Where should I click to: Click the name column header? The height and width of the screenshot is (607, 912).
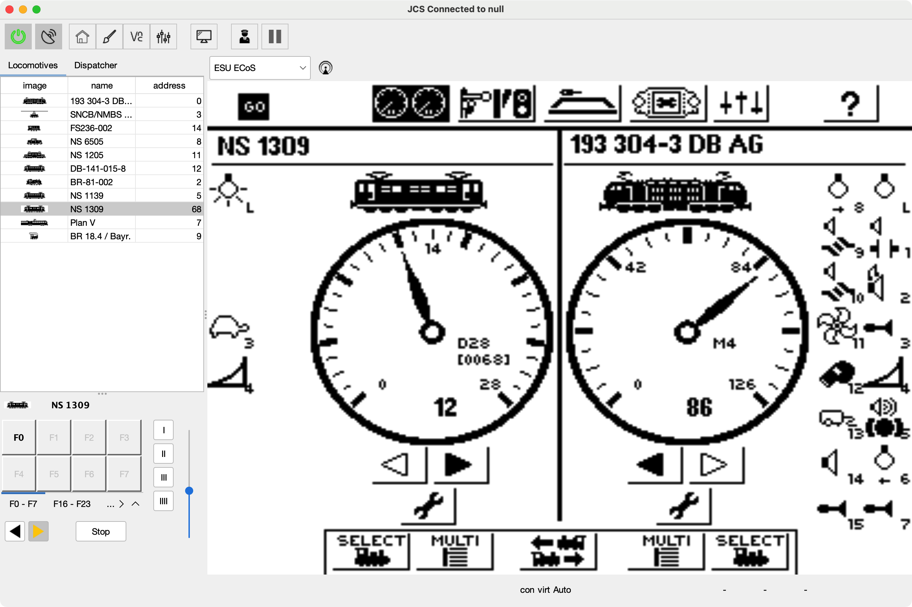[102, 86]
